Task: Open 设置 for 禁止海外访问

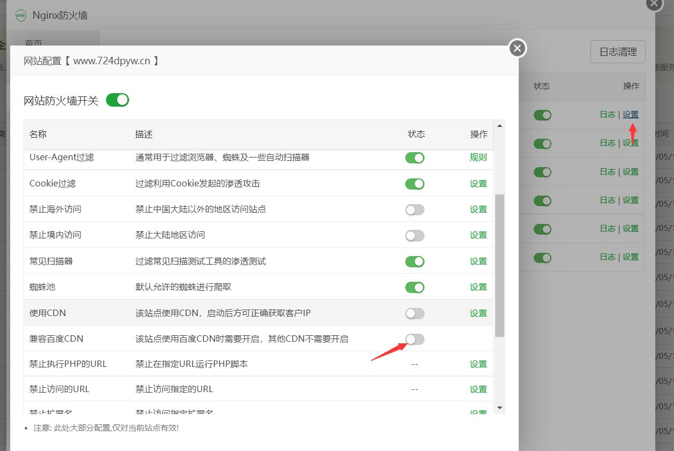Action: tap(479, 209)
